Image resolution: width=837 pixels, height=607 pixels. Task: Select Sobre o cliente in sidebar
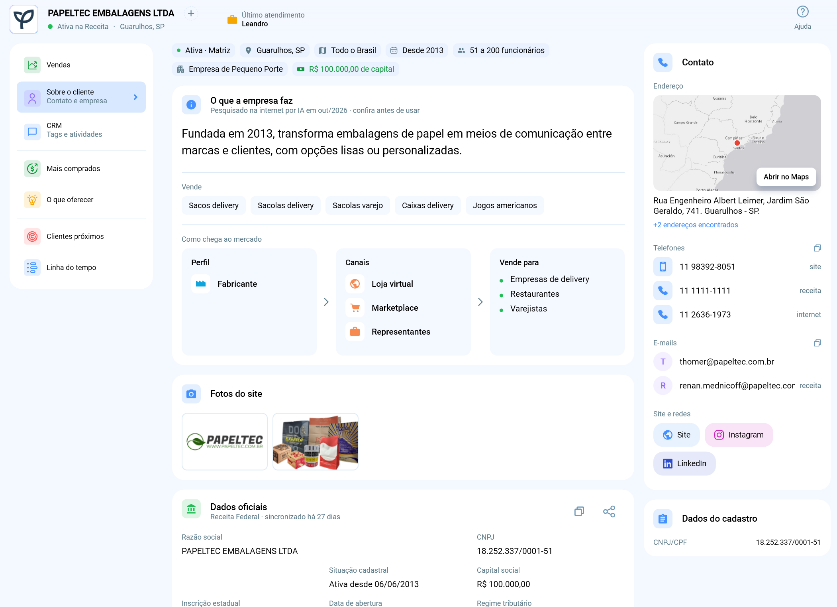81,97
